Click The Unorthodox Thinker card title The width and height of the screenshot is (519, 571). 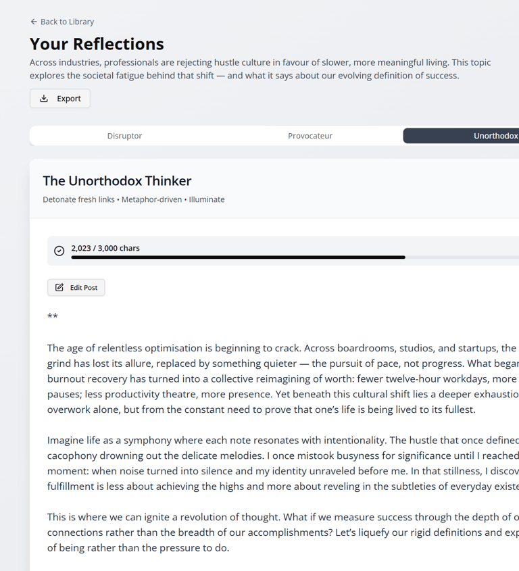(x=117, y=180)
